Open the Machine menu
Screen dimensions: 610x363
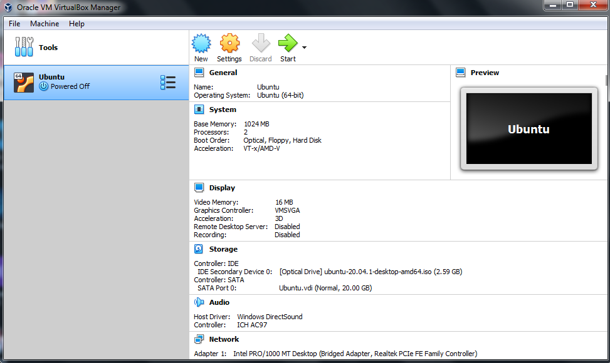click(44, 24)
